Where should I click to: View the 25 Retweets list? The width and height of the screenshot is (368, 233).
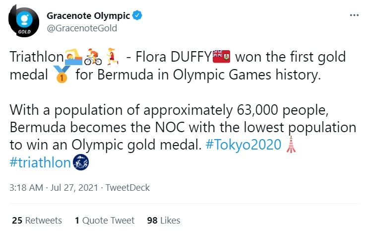click(x=37, y=221)
